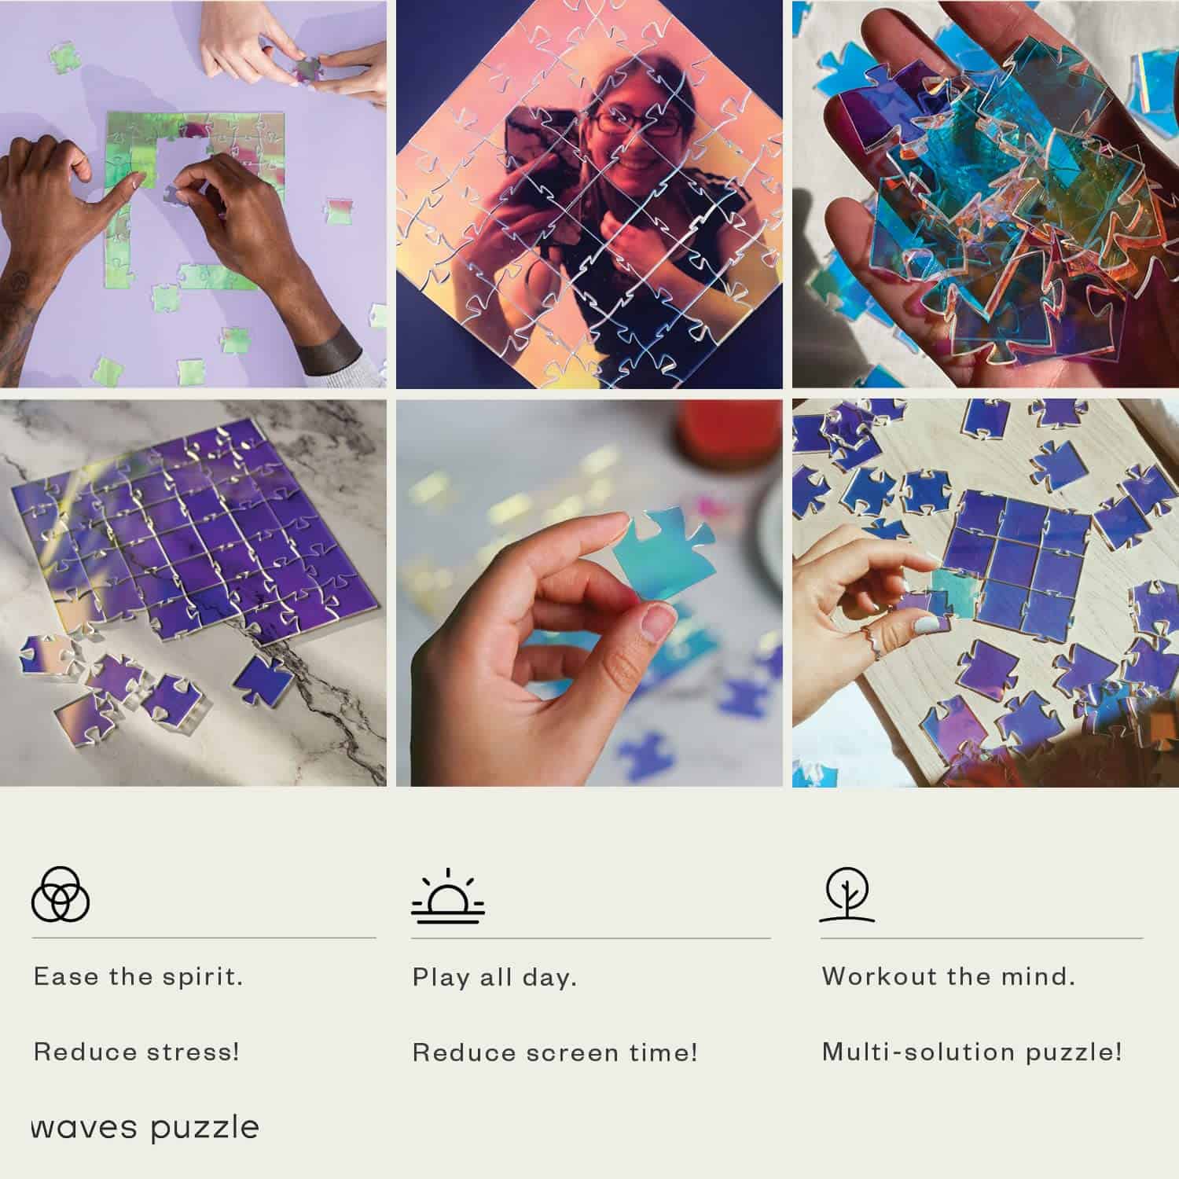Screen dimensions: 1179x1179
Task: Click the tree icon above Workout the mind
Action: tap(847, 894)
